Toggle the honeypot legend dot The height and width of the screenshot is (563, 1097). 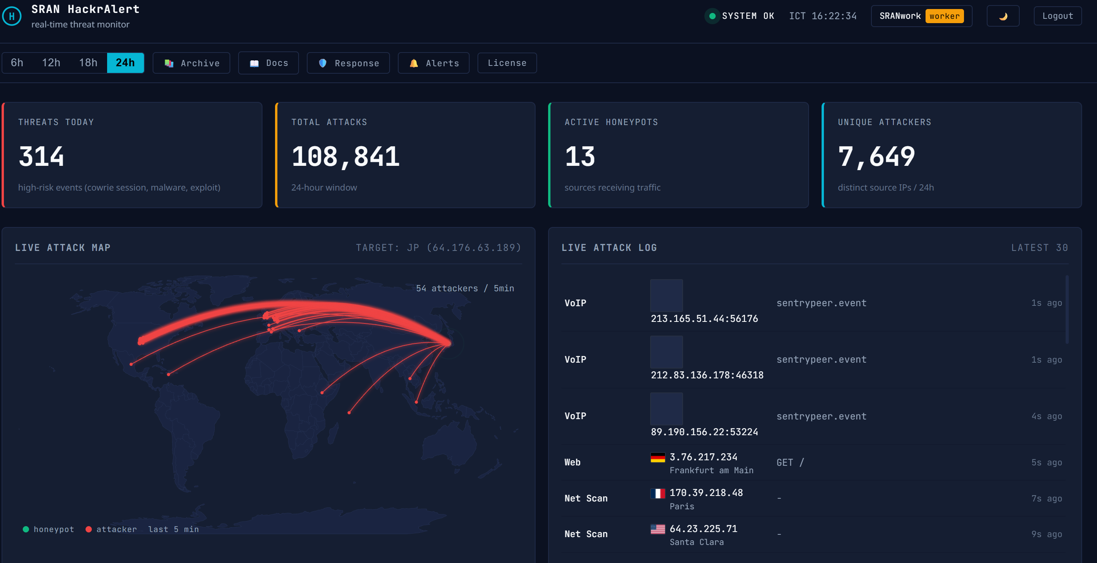[26, 529]
